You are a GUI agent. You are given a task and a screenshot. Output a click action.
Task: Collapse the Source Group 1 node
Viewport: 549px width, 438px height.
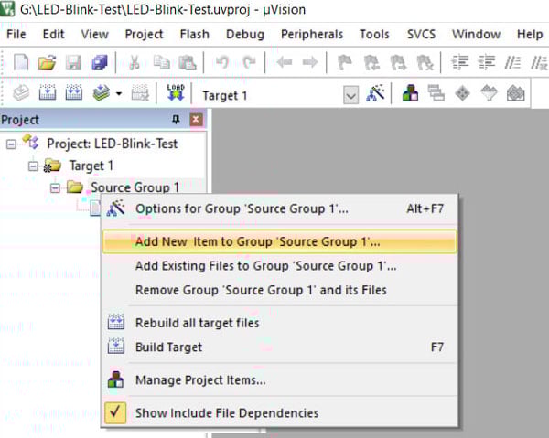point(55,187)
